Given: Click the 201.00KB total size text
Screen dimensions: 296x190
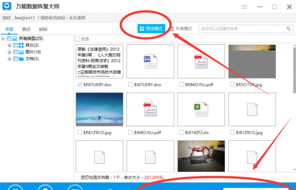Looking at the screenshot, I should tap(153, 177).
